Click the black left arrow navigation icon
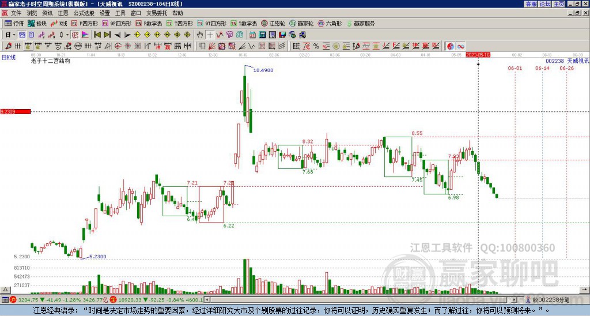The height and width of the screenshot is (316, 590). [x=118, y=35]
